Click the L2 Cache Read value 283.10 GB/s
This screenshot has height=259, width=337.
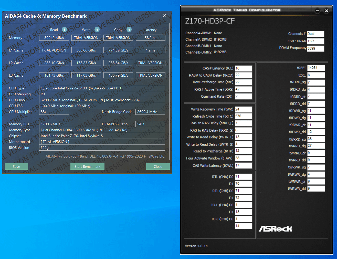pos(54,63)
